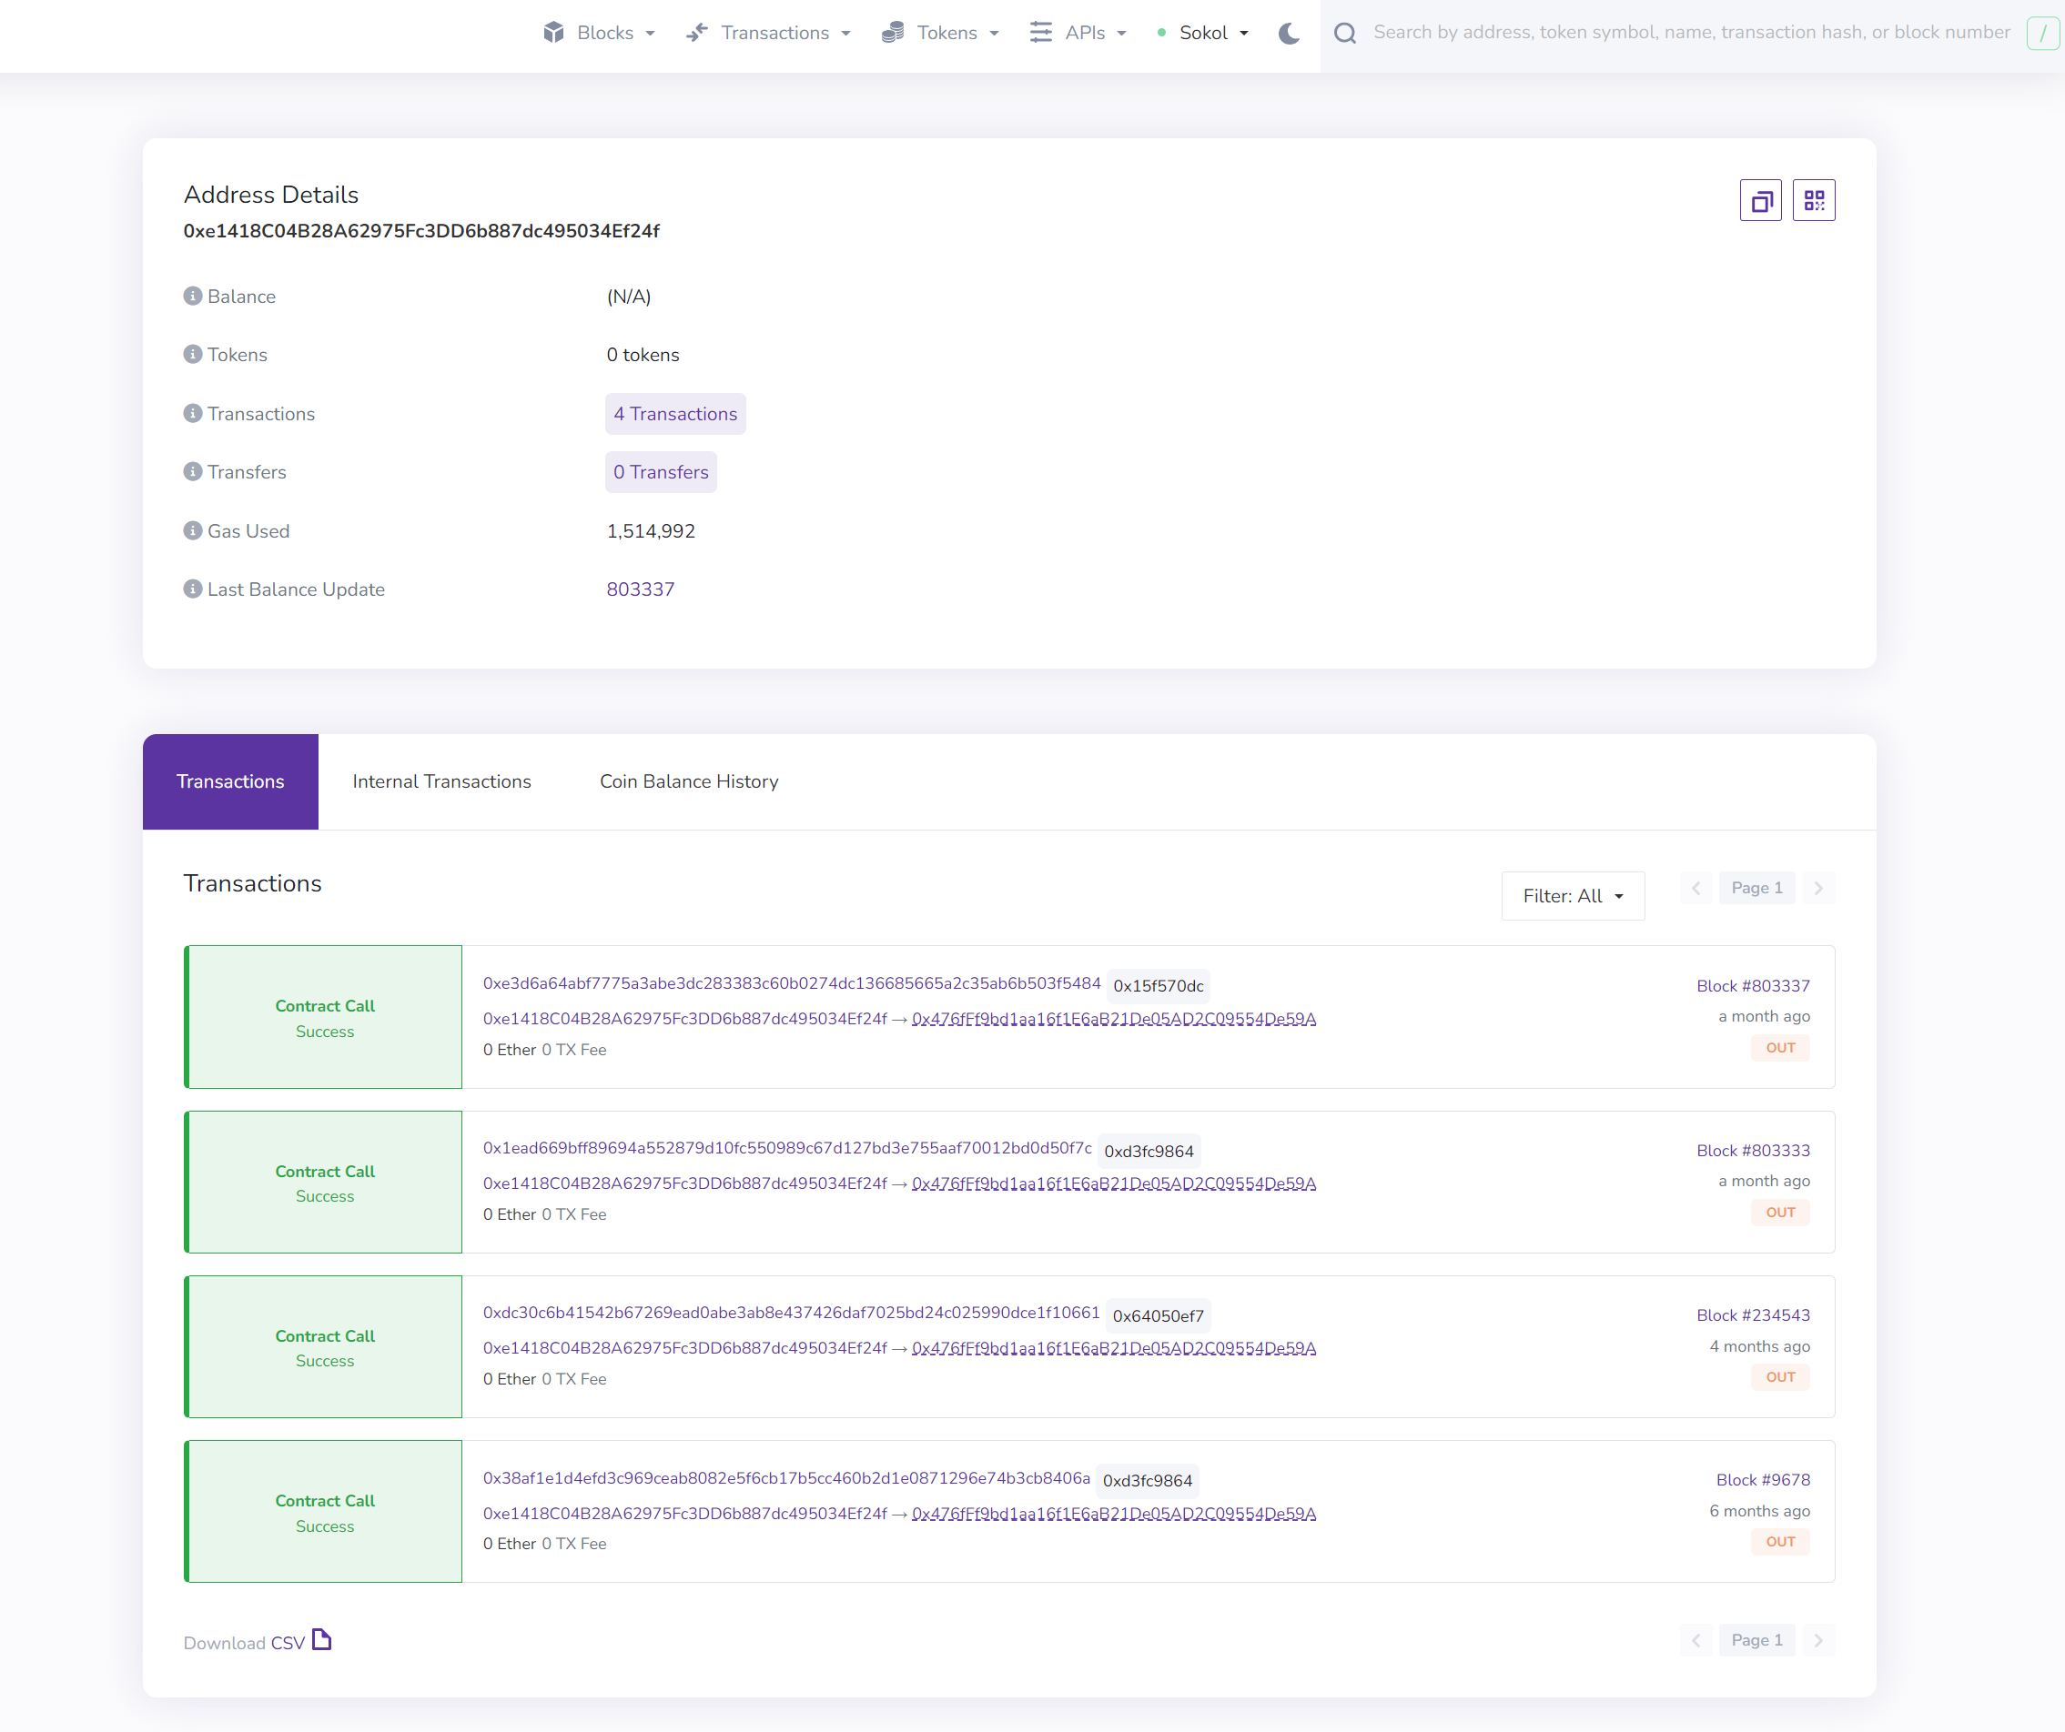Go to previous page at top pagination
2065x1732 pixels.
(x=1696, y=889)
